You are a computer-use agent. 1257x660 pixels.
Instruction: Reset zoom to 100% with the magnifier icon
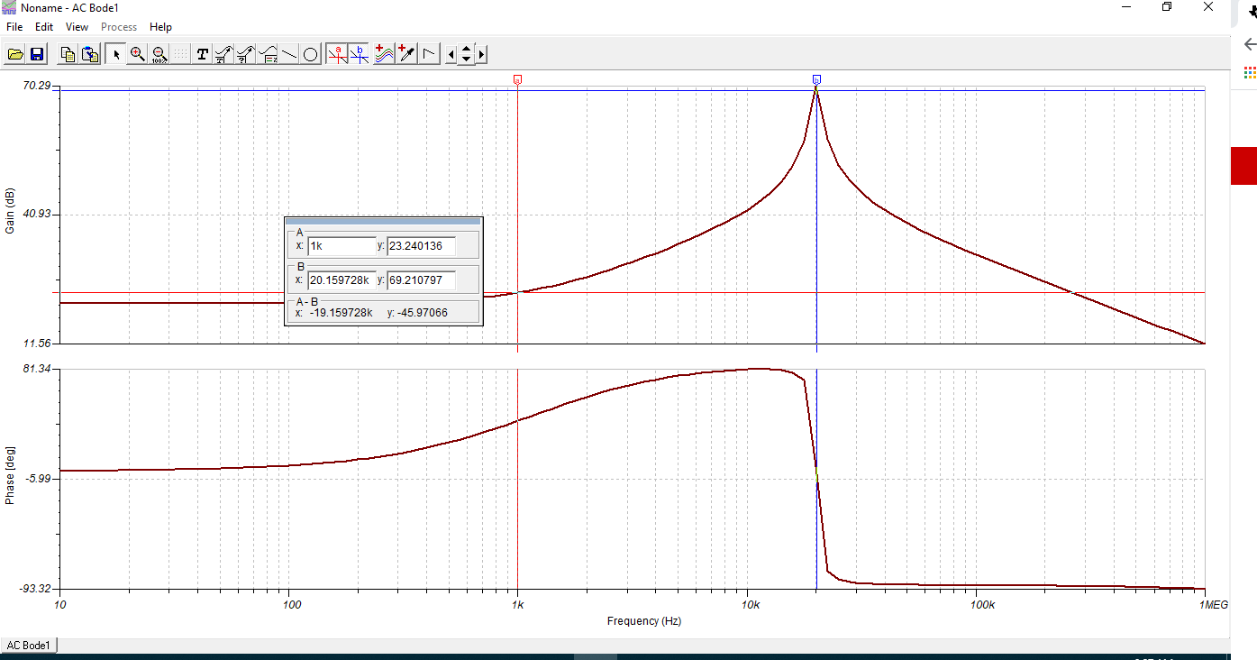(159, 54)
